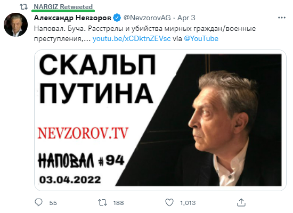Image resolution: width=293 pixels, height=213 pixels.
Task: Retweet using the arrows icon below
Action: pyautogui.click(x=102, y=202)
